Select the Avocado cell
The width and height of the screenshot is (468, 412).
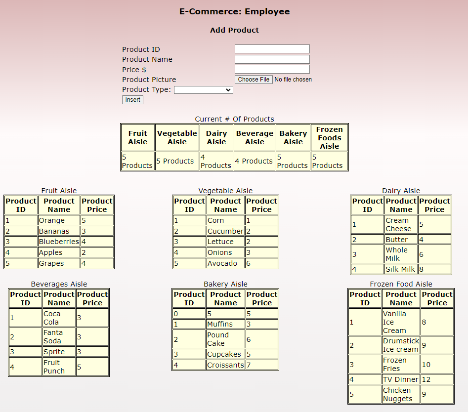coord(225,263)
